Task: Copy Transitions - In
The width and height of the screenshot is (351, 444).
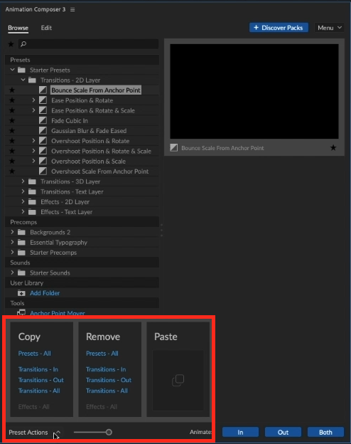Action: point(38,369)
